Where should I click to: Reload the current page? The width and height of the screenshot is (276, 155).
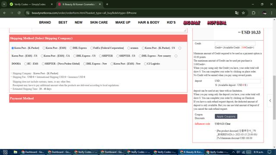pos(19,13)
